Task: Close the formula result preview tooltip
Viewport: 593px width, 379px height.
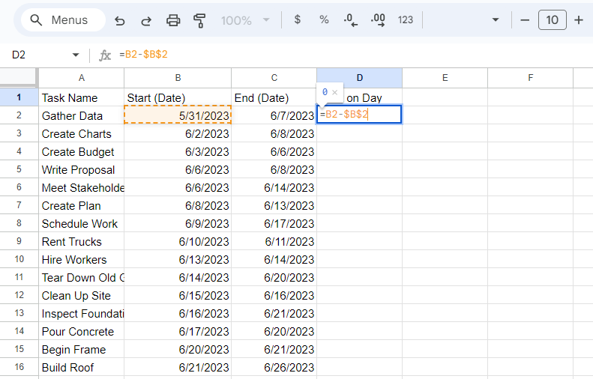Action: (x=334, y=92)
